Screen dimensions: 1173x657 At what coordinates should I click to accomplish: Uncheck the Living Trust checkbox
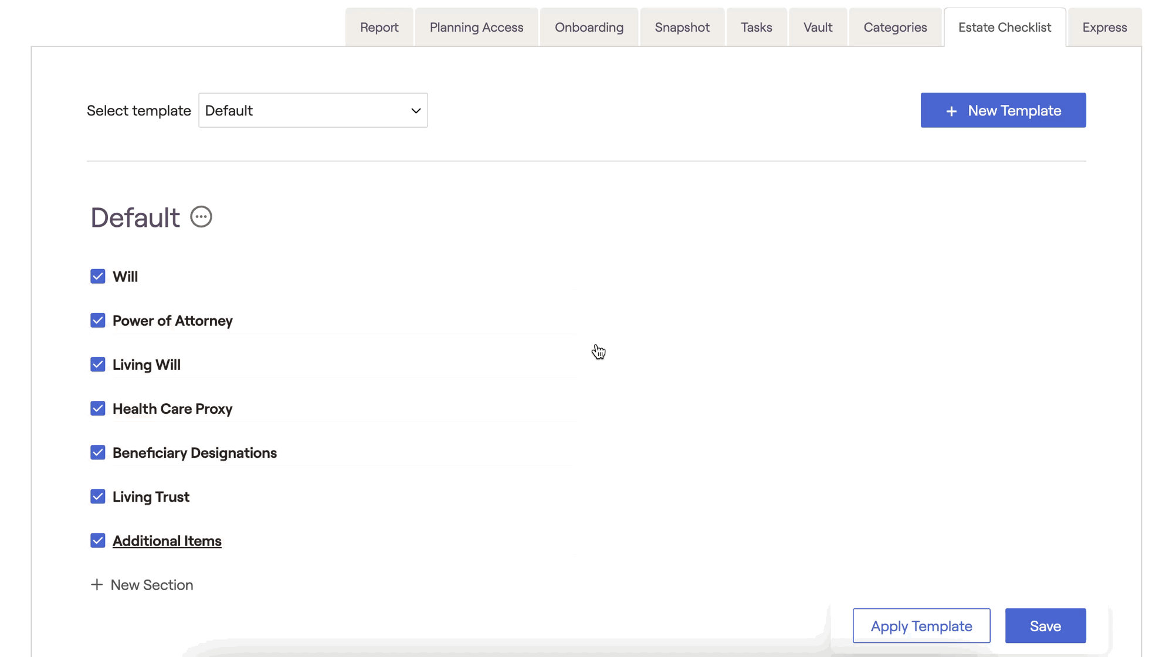click(x=98, y=496)
